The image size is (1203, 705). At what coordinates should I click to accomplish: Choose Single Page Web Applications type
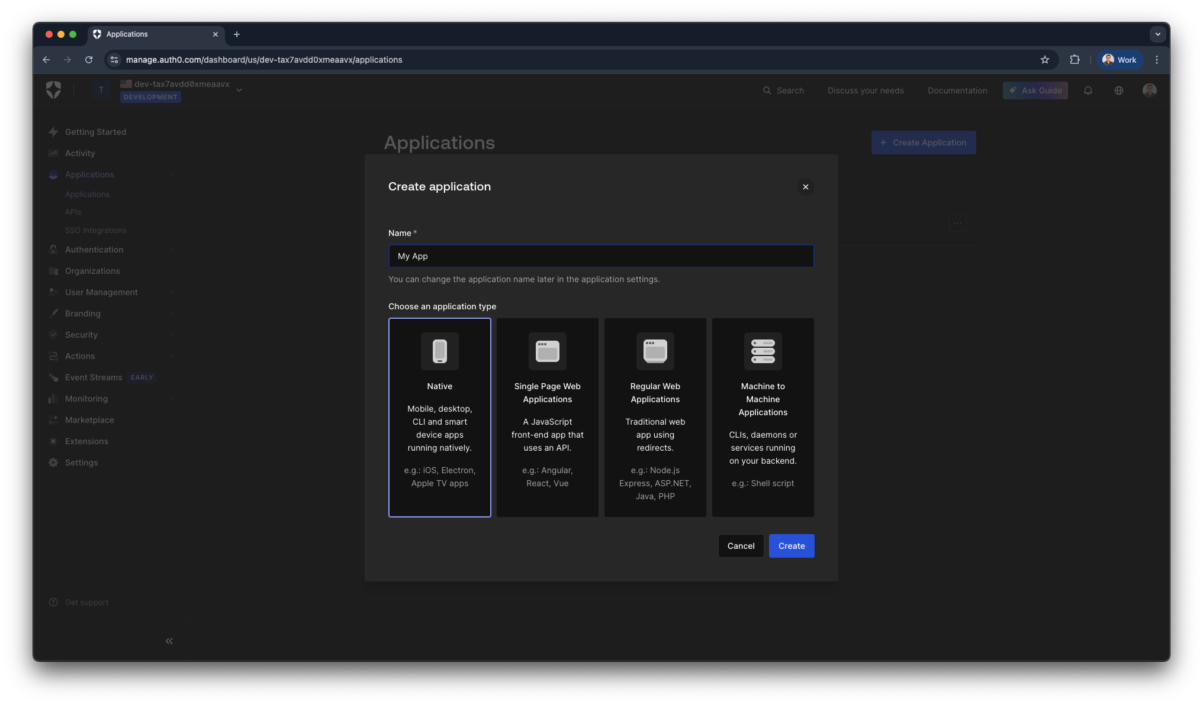(x=547, y=417)
